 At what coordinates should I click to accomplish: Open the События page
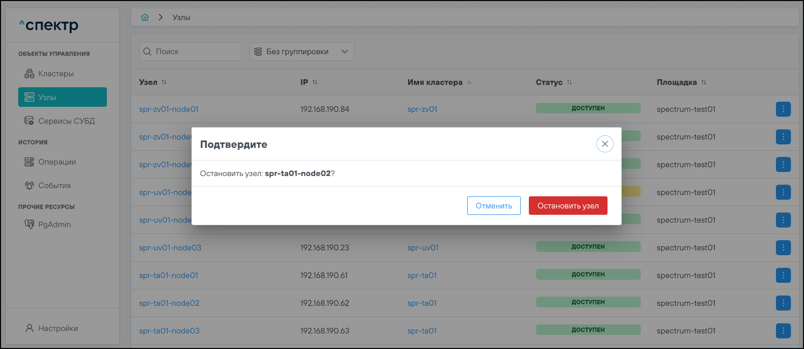pyautogui.click(x=54, y=186)
